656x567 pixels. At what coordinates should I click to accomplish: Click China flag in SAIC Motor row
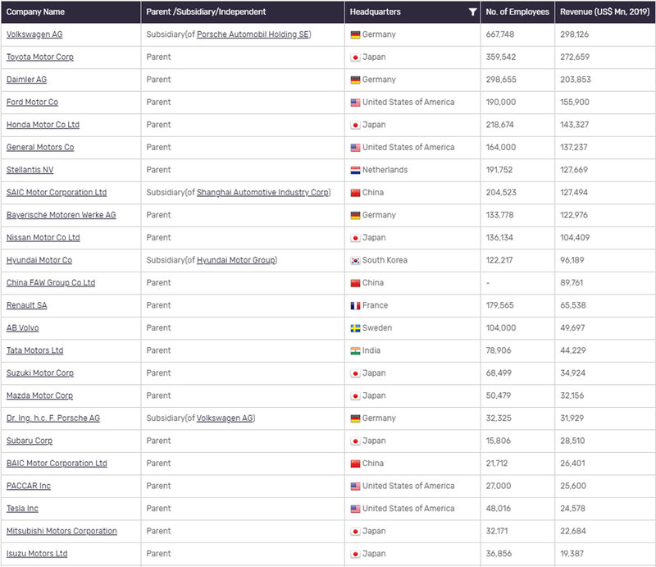[x=355, y=193]
